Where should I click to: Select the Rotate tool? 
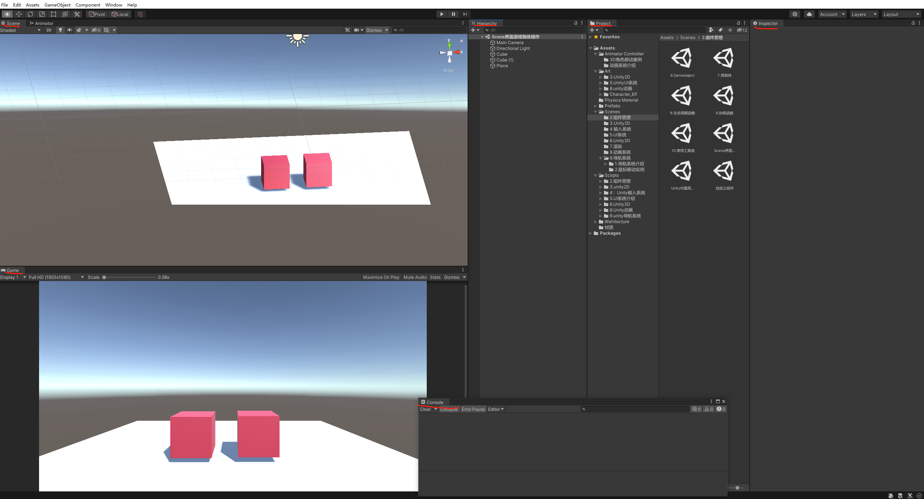(31, 14)
